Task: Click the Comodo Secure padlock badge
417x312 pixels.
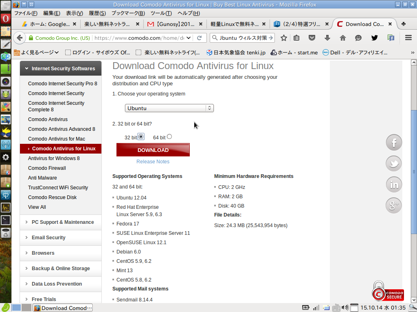Action: [x=388, y=291]
